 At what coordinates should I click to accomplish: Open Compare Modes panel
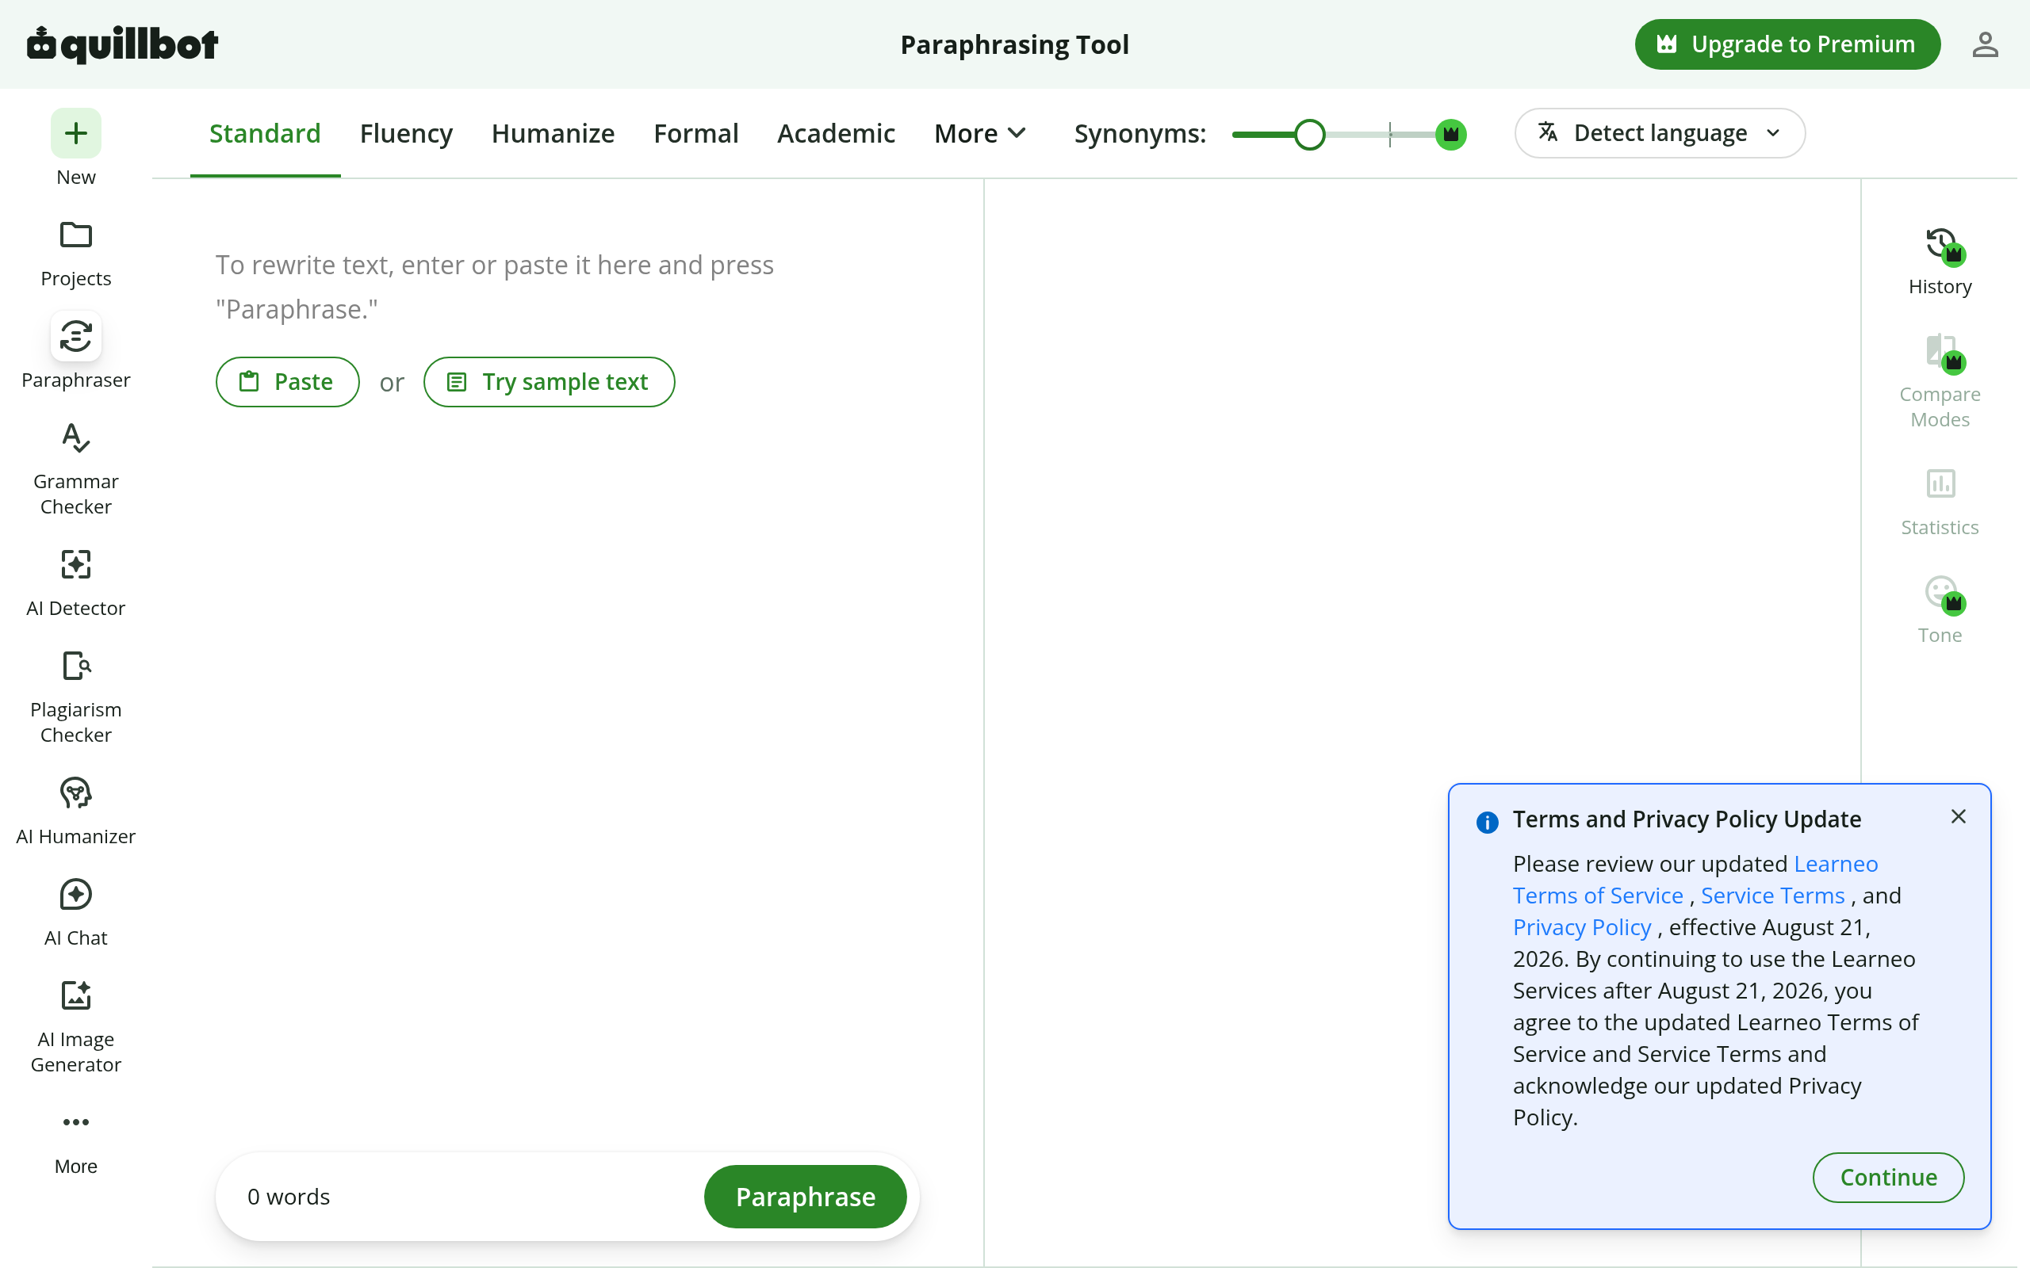[1940, 381]
